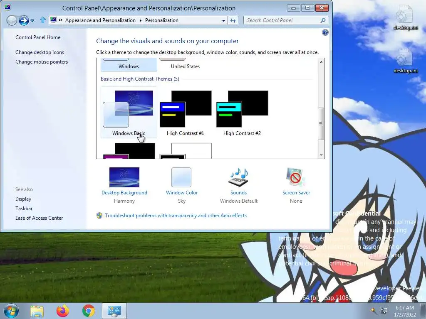This screenshot has width=426, height=319.
Task: Open Control Panel Home link
Action: click(38, 37)
